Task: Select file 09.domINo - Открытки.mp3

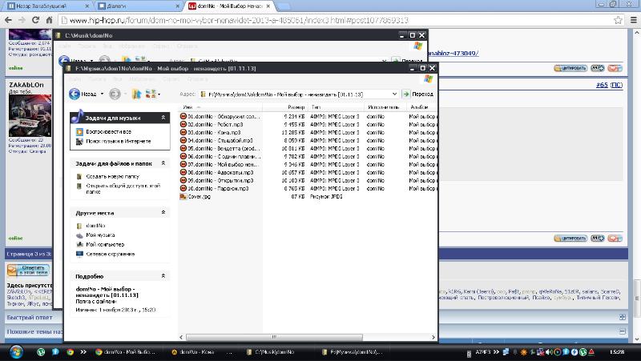Action: (x=221, y=181)
